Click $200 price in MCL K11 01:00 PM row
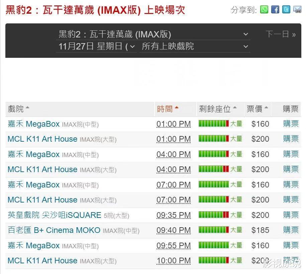Screen dimensions: 306x274 [x=260, y=139]
